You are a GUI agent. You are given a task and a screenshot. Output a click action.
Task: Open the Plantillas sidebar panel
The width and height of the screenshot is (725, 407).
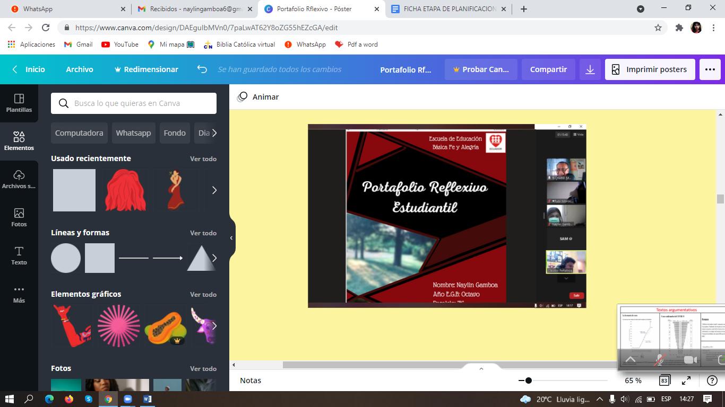(19, 103)
